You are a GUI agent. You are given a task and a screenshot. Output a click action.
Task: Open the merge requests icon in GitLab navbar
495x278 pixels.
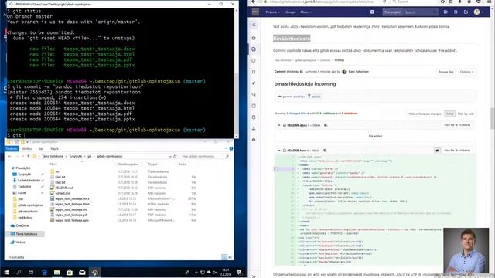pyautogui.click(x=456, y=12)
